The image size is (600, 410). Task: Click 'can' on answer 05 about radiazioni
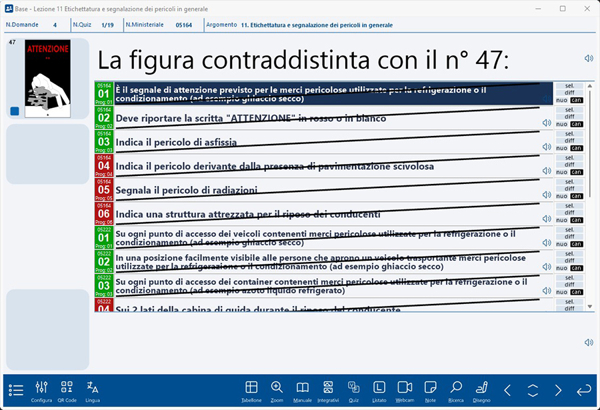(577, 196)
